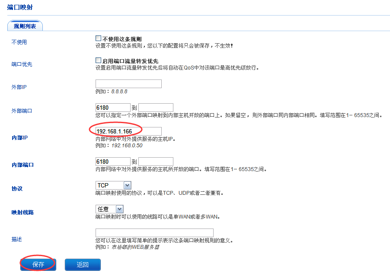Click the 外部IP input field
The height and width of the screenshot is (273, 390).
click(128, 84)
